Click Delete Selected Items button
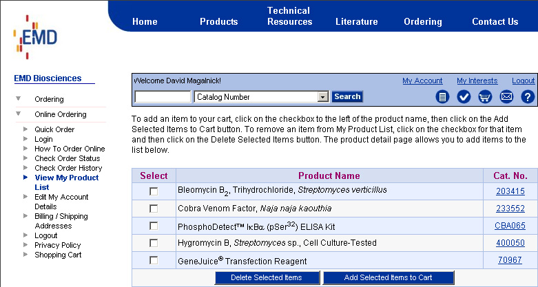538x287 pixels. point(267,277)
